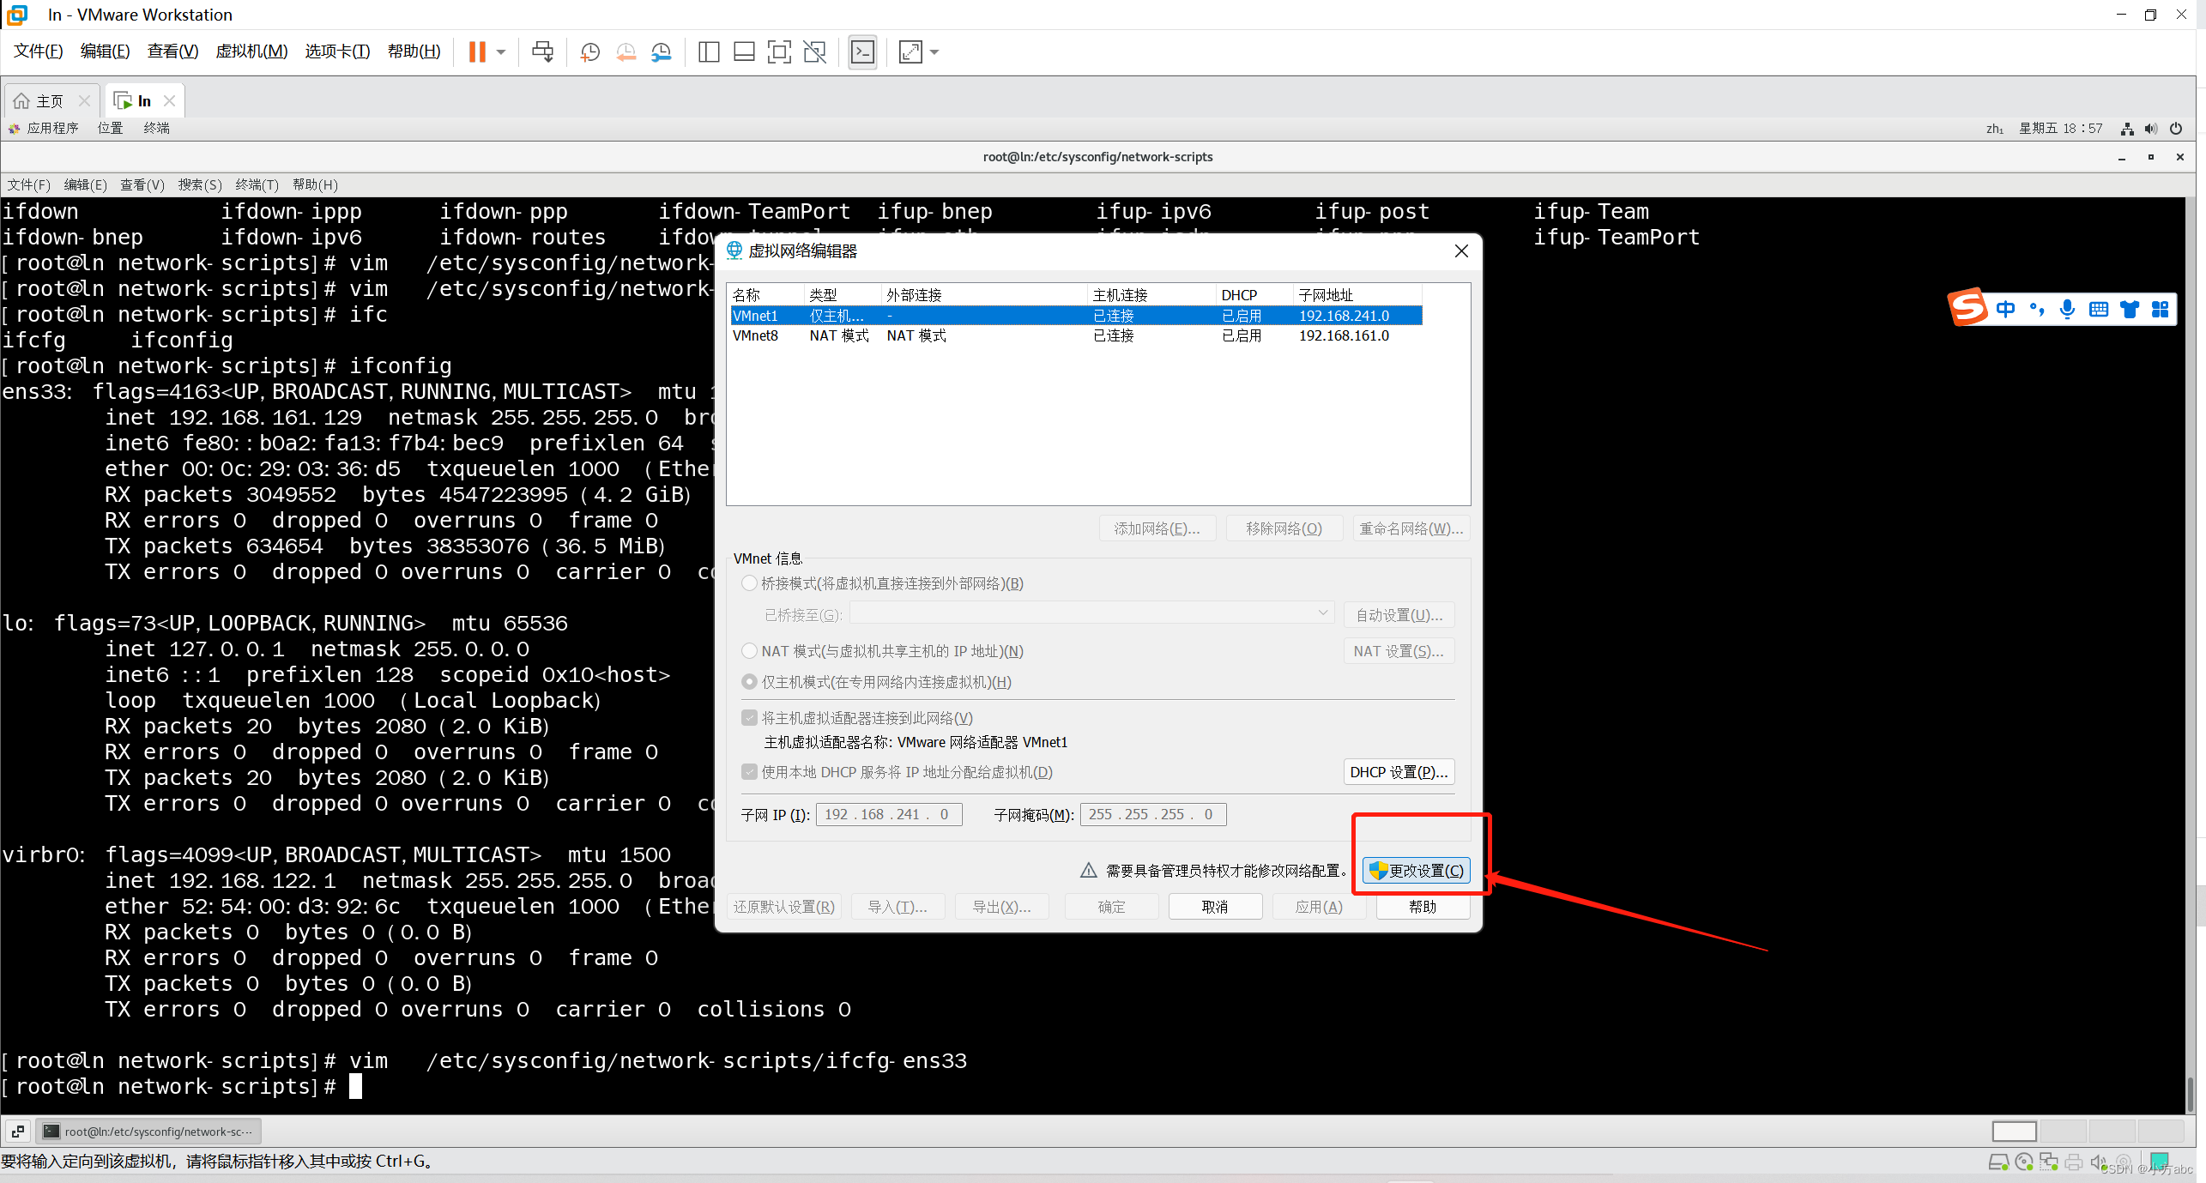Select NAT mode radio button
The width and height of the screenshot is (2206, 1183).
coord(749,651)
